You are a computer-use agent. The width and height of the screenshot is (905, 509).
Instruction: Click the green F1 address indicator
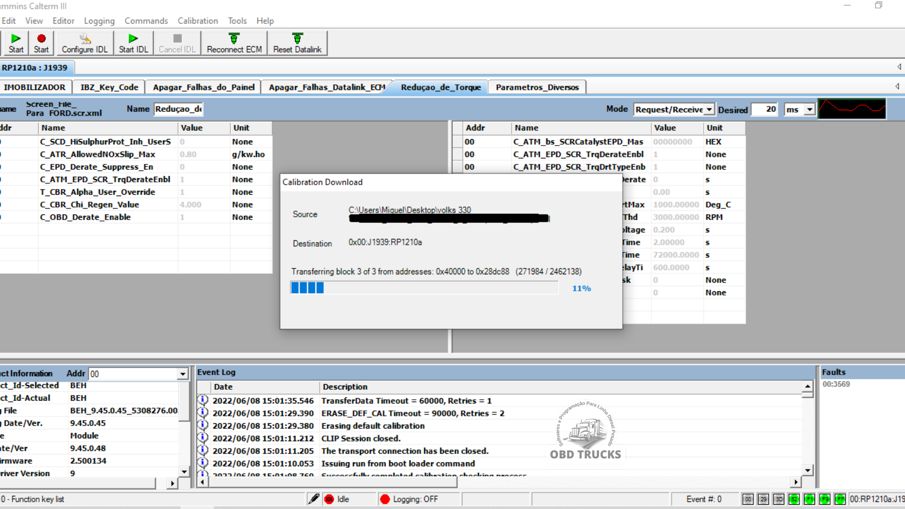click(809, 499)
